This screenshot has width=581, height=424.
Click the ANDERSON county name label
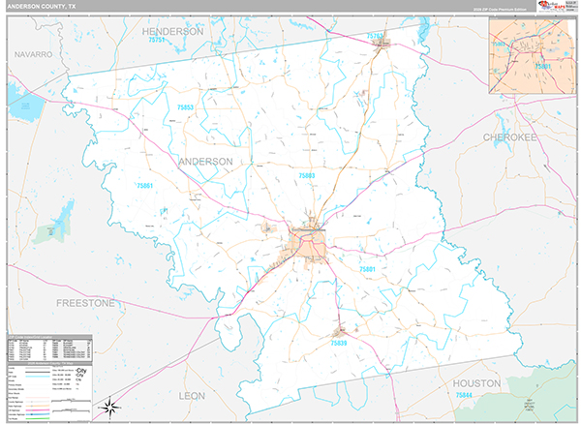point(205,161)
